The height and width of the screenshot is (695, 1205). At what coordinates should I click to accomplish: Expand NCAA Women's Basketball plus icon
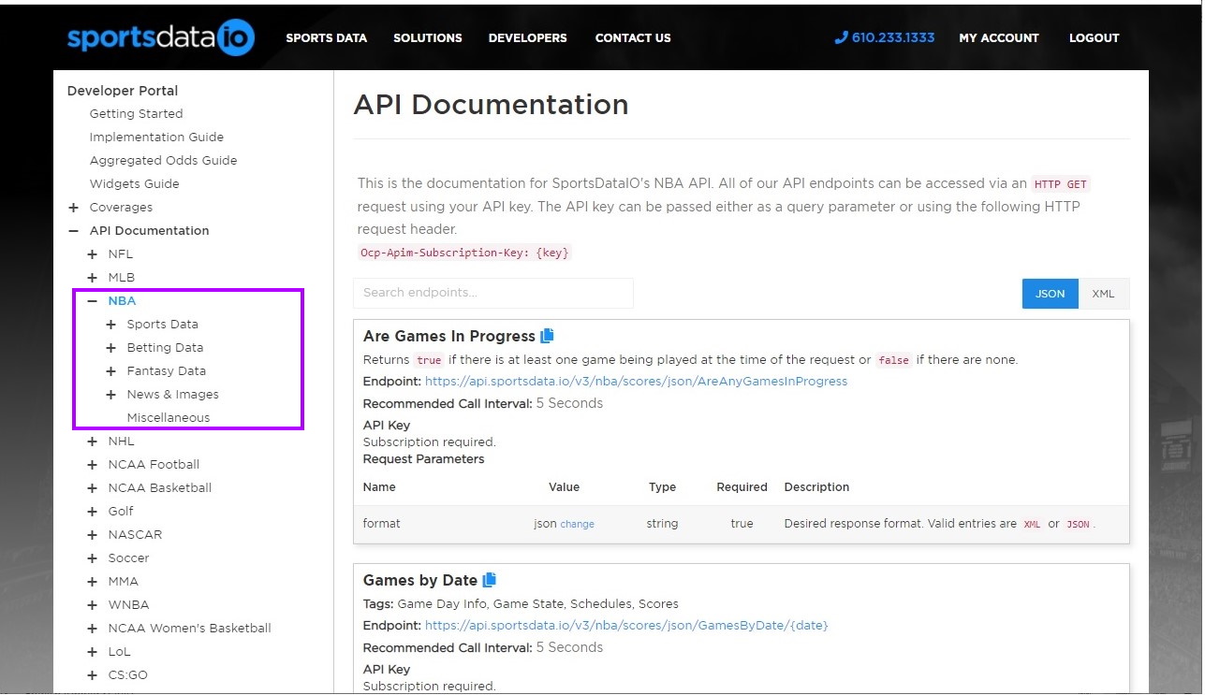pos(92,629)
